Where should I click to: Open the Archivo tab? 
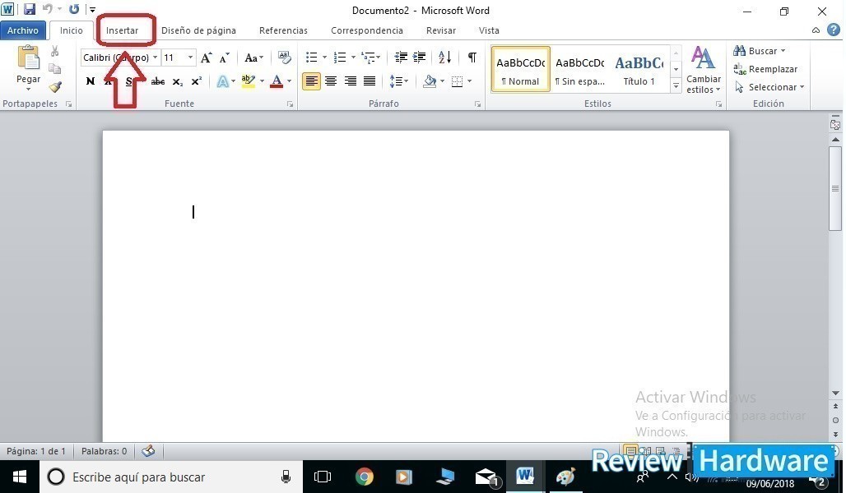coord(23,30)
